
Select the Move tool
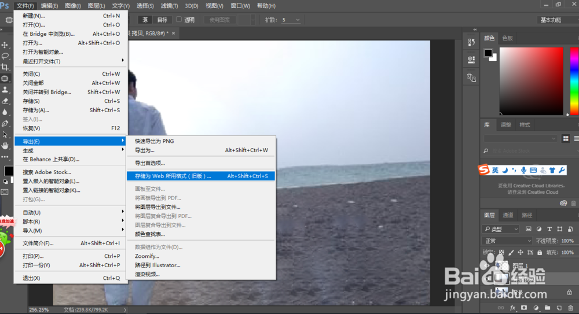(x=5, y=45)
